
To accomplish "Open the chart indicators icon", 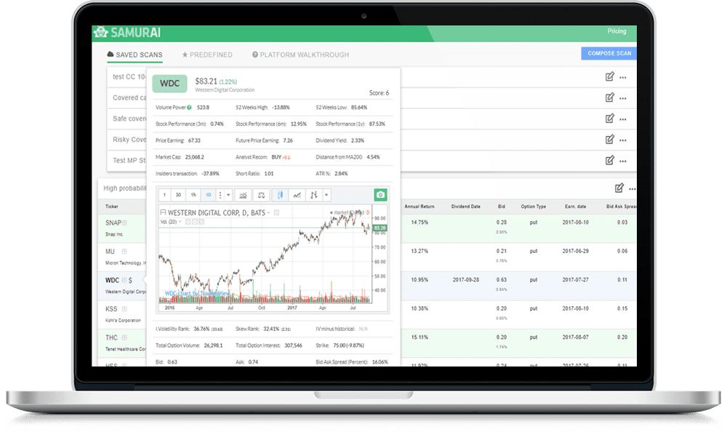I will point(244,195).
